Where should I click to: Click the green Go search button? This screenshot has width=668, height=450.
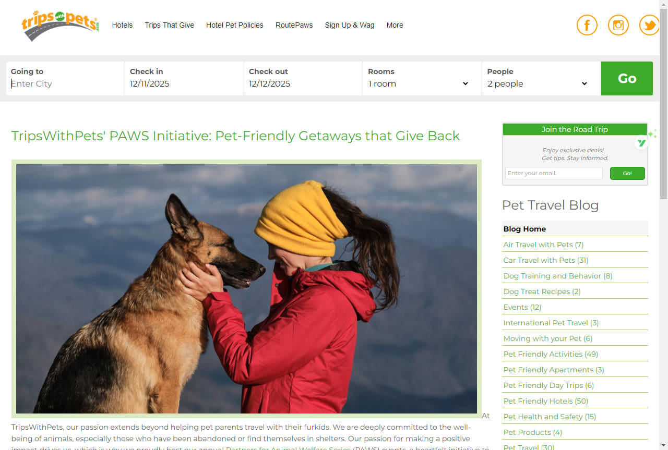627,78
